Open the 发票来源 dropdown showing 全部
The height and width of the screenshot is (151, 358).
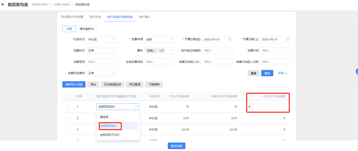(x=159, y=39)
